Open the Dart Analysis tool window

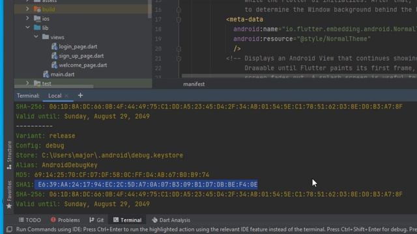click(x=171, y=220)
